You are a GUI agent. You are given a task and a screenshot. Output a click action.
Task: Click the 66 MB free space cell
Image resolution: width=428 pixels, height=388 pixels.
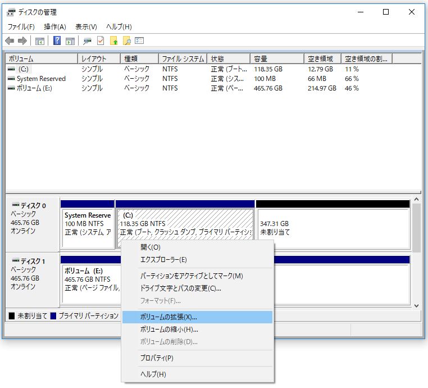[317, 79]
